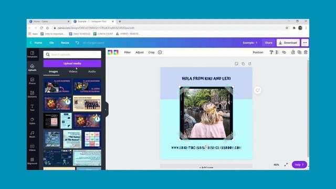Open the Templates sidebar panel
Screen dimensions: 336x189
32,54
